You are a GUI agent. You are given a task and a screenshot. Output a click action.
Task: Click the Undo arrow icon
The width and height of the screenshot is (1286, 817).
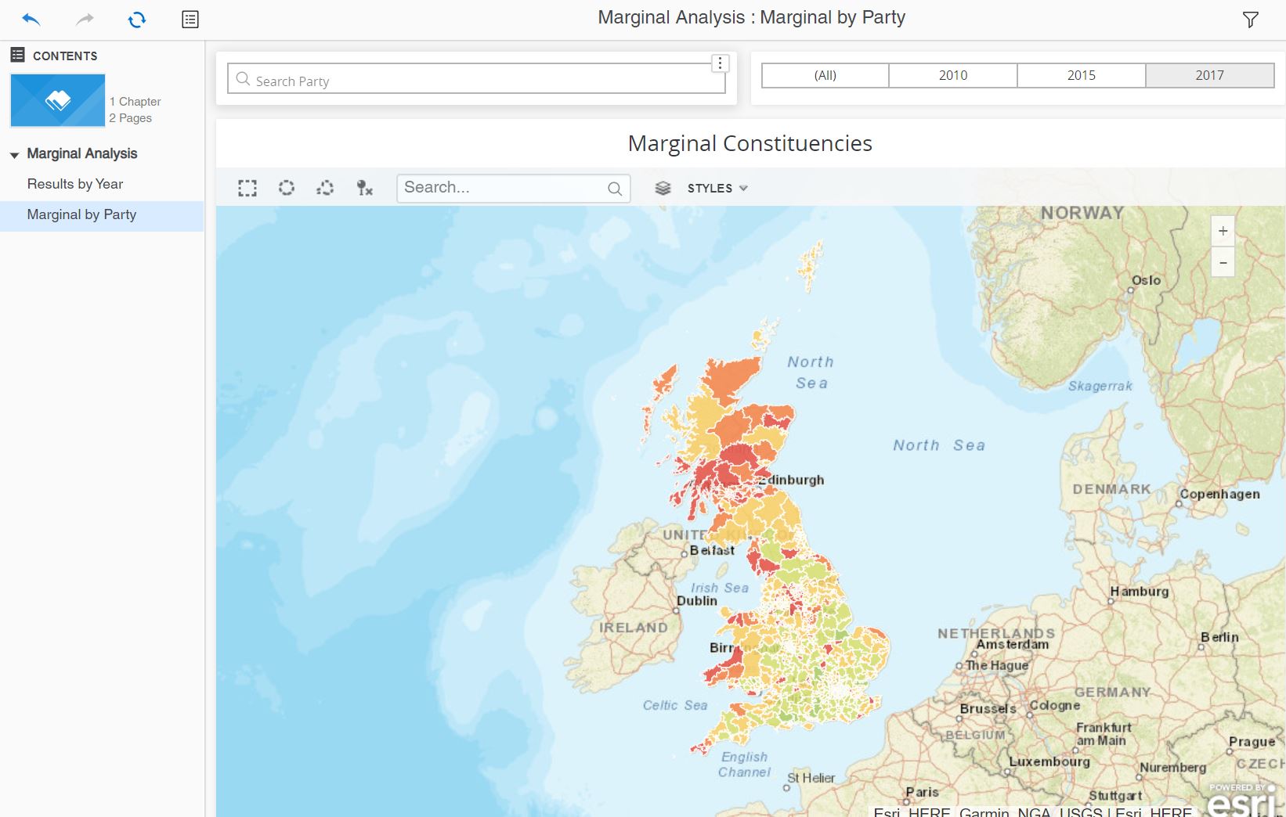[31, 20]
